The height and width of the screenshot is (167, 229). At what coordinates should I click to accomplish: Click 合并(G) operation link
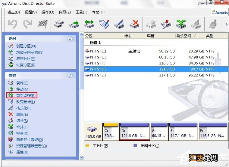[22, 127]
